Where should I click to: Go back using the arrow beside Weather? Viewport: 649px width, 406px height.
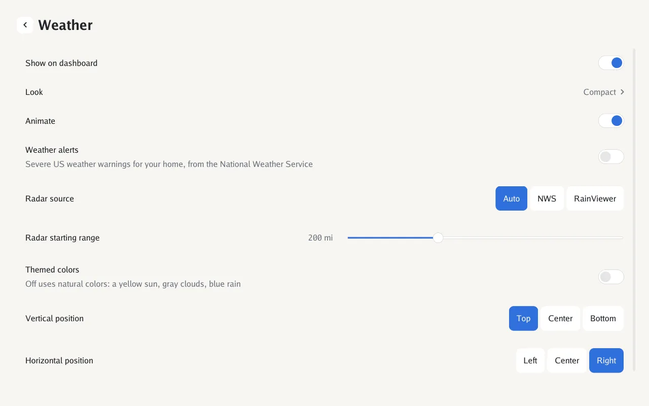[x=25, y=25]
